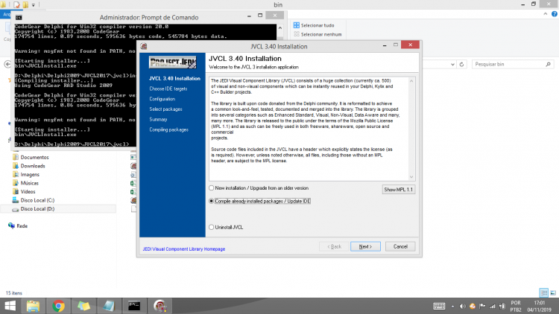Open address bar history dropdown in Explorer

tap(452, 65)
